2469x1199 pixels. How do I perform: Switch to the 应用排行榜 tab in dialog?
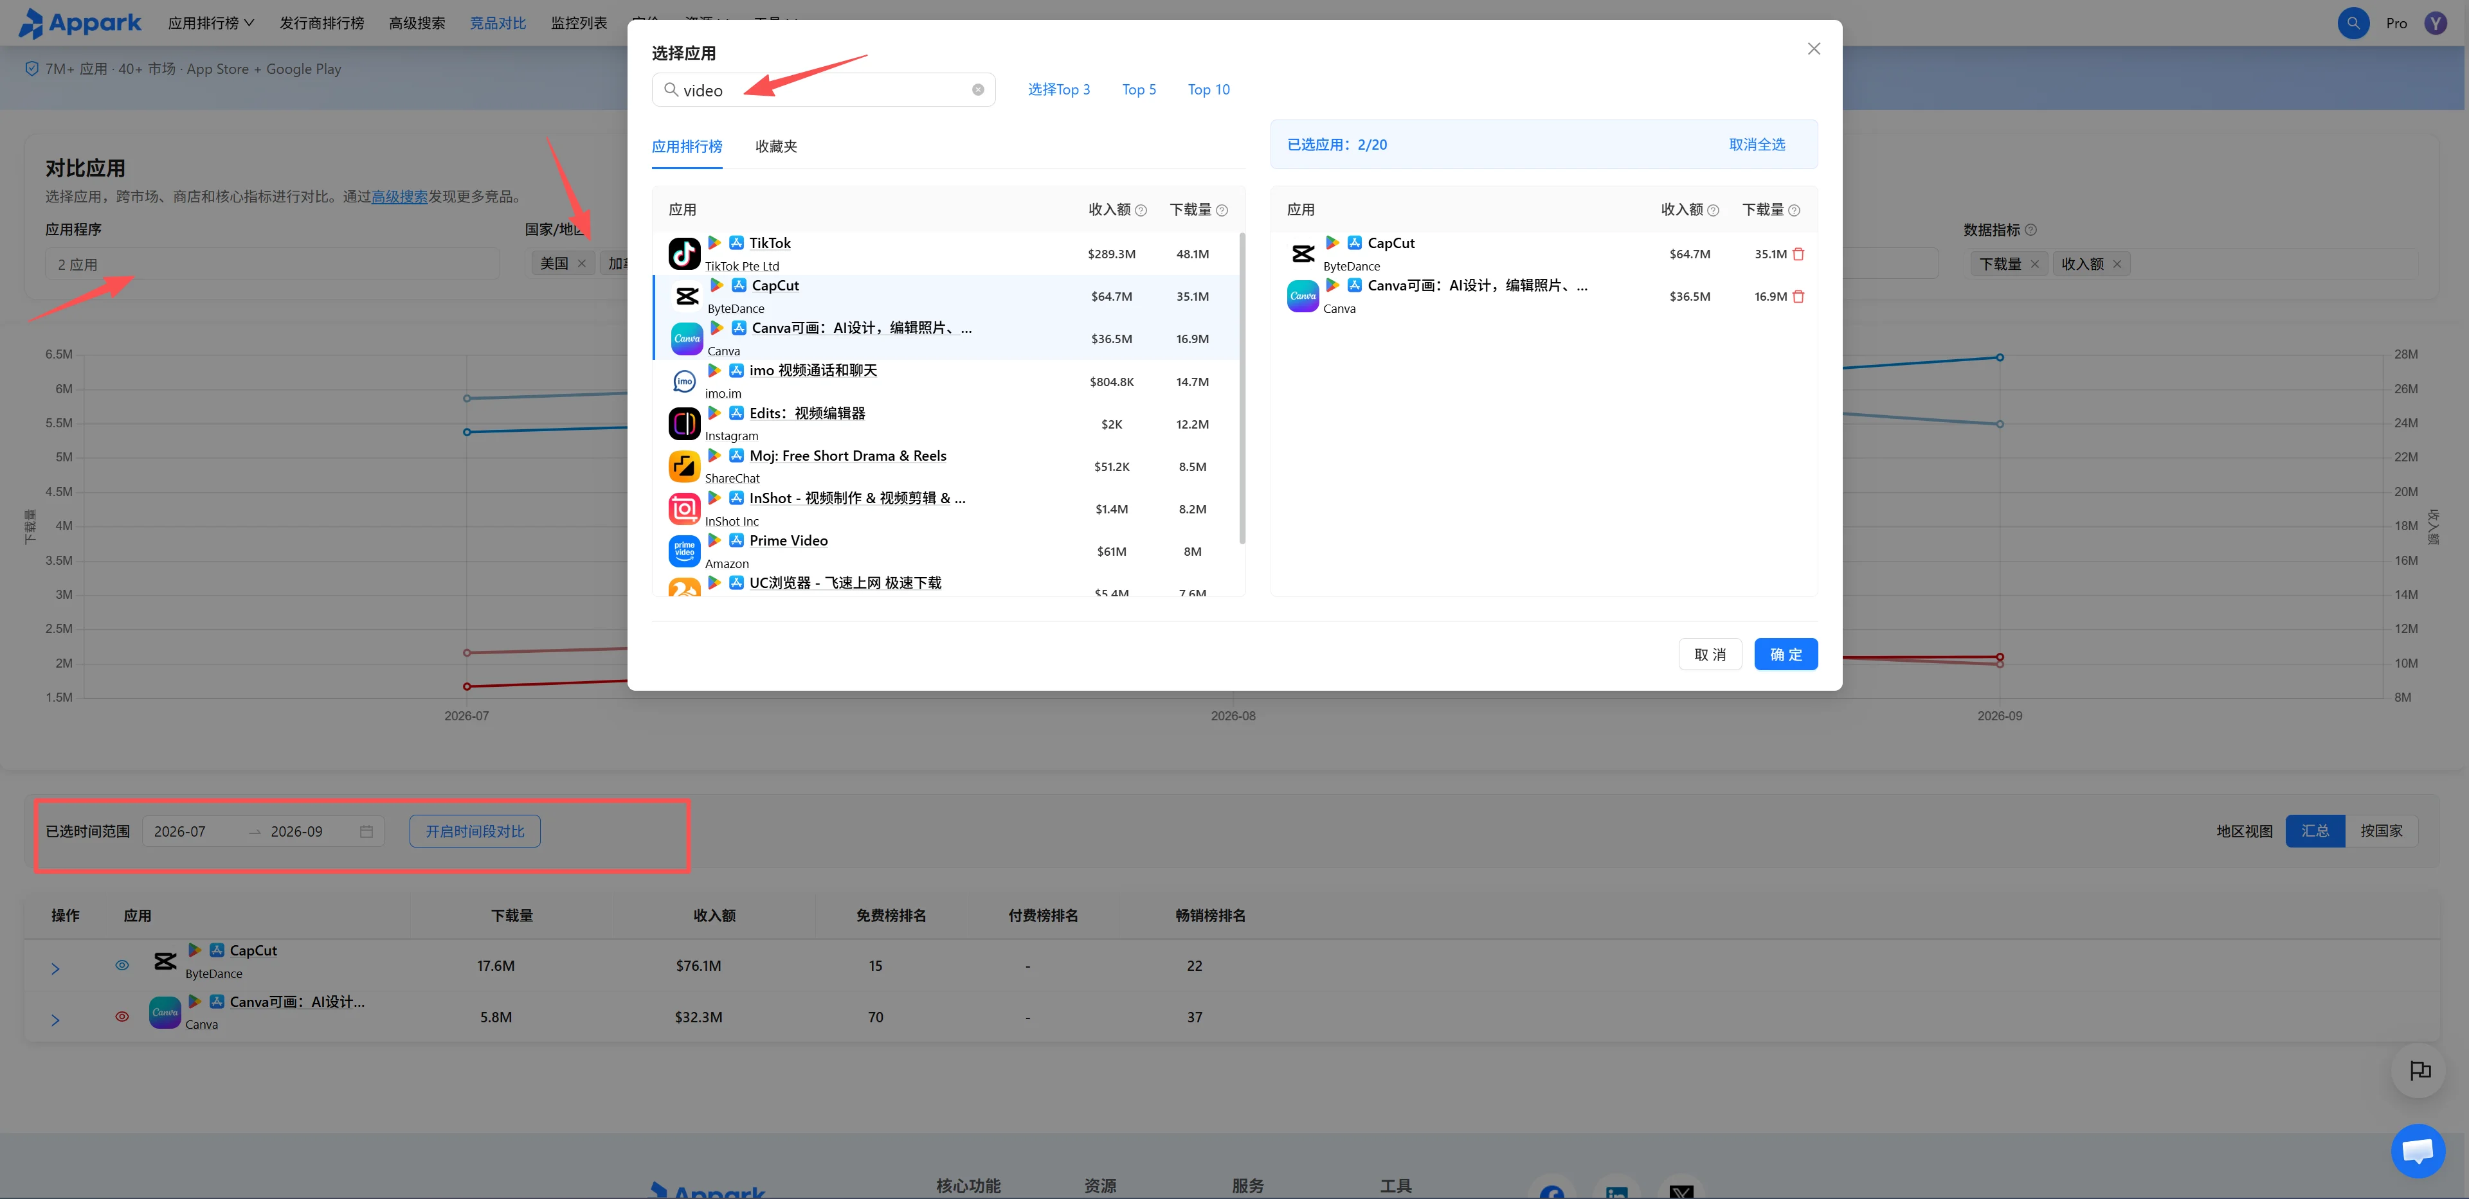pyautogui.click(x=686, y=147)
